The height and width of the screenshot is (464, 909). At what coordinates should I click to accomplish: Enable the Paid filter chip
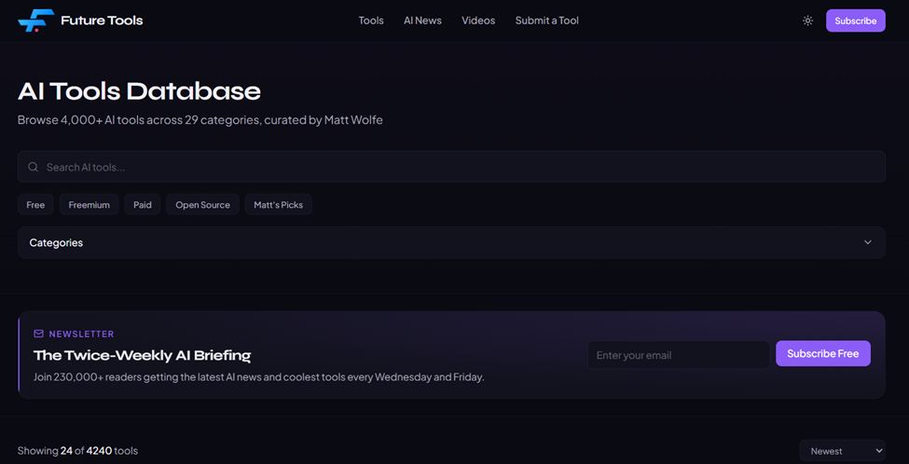tap(143, 205)
